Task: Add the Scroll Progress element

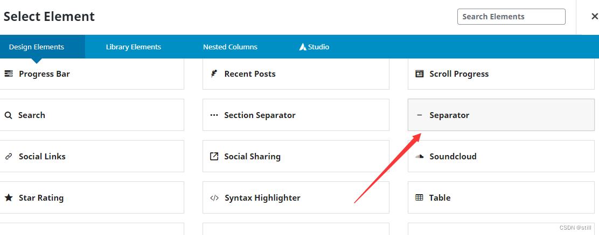Action: pos(501,74)
